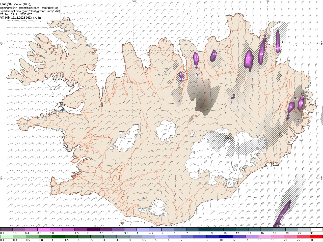Click the '1.2' snowfall value on the map
Screen dimensions: 323x242
point(196,58)
